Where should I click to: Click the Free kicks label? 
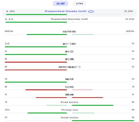69,102
